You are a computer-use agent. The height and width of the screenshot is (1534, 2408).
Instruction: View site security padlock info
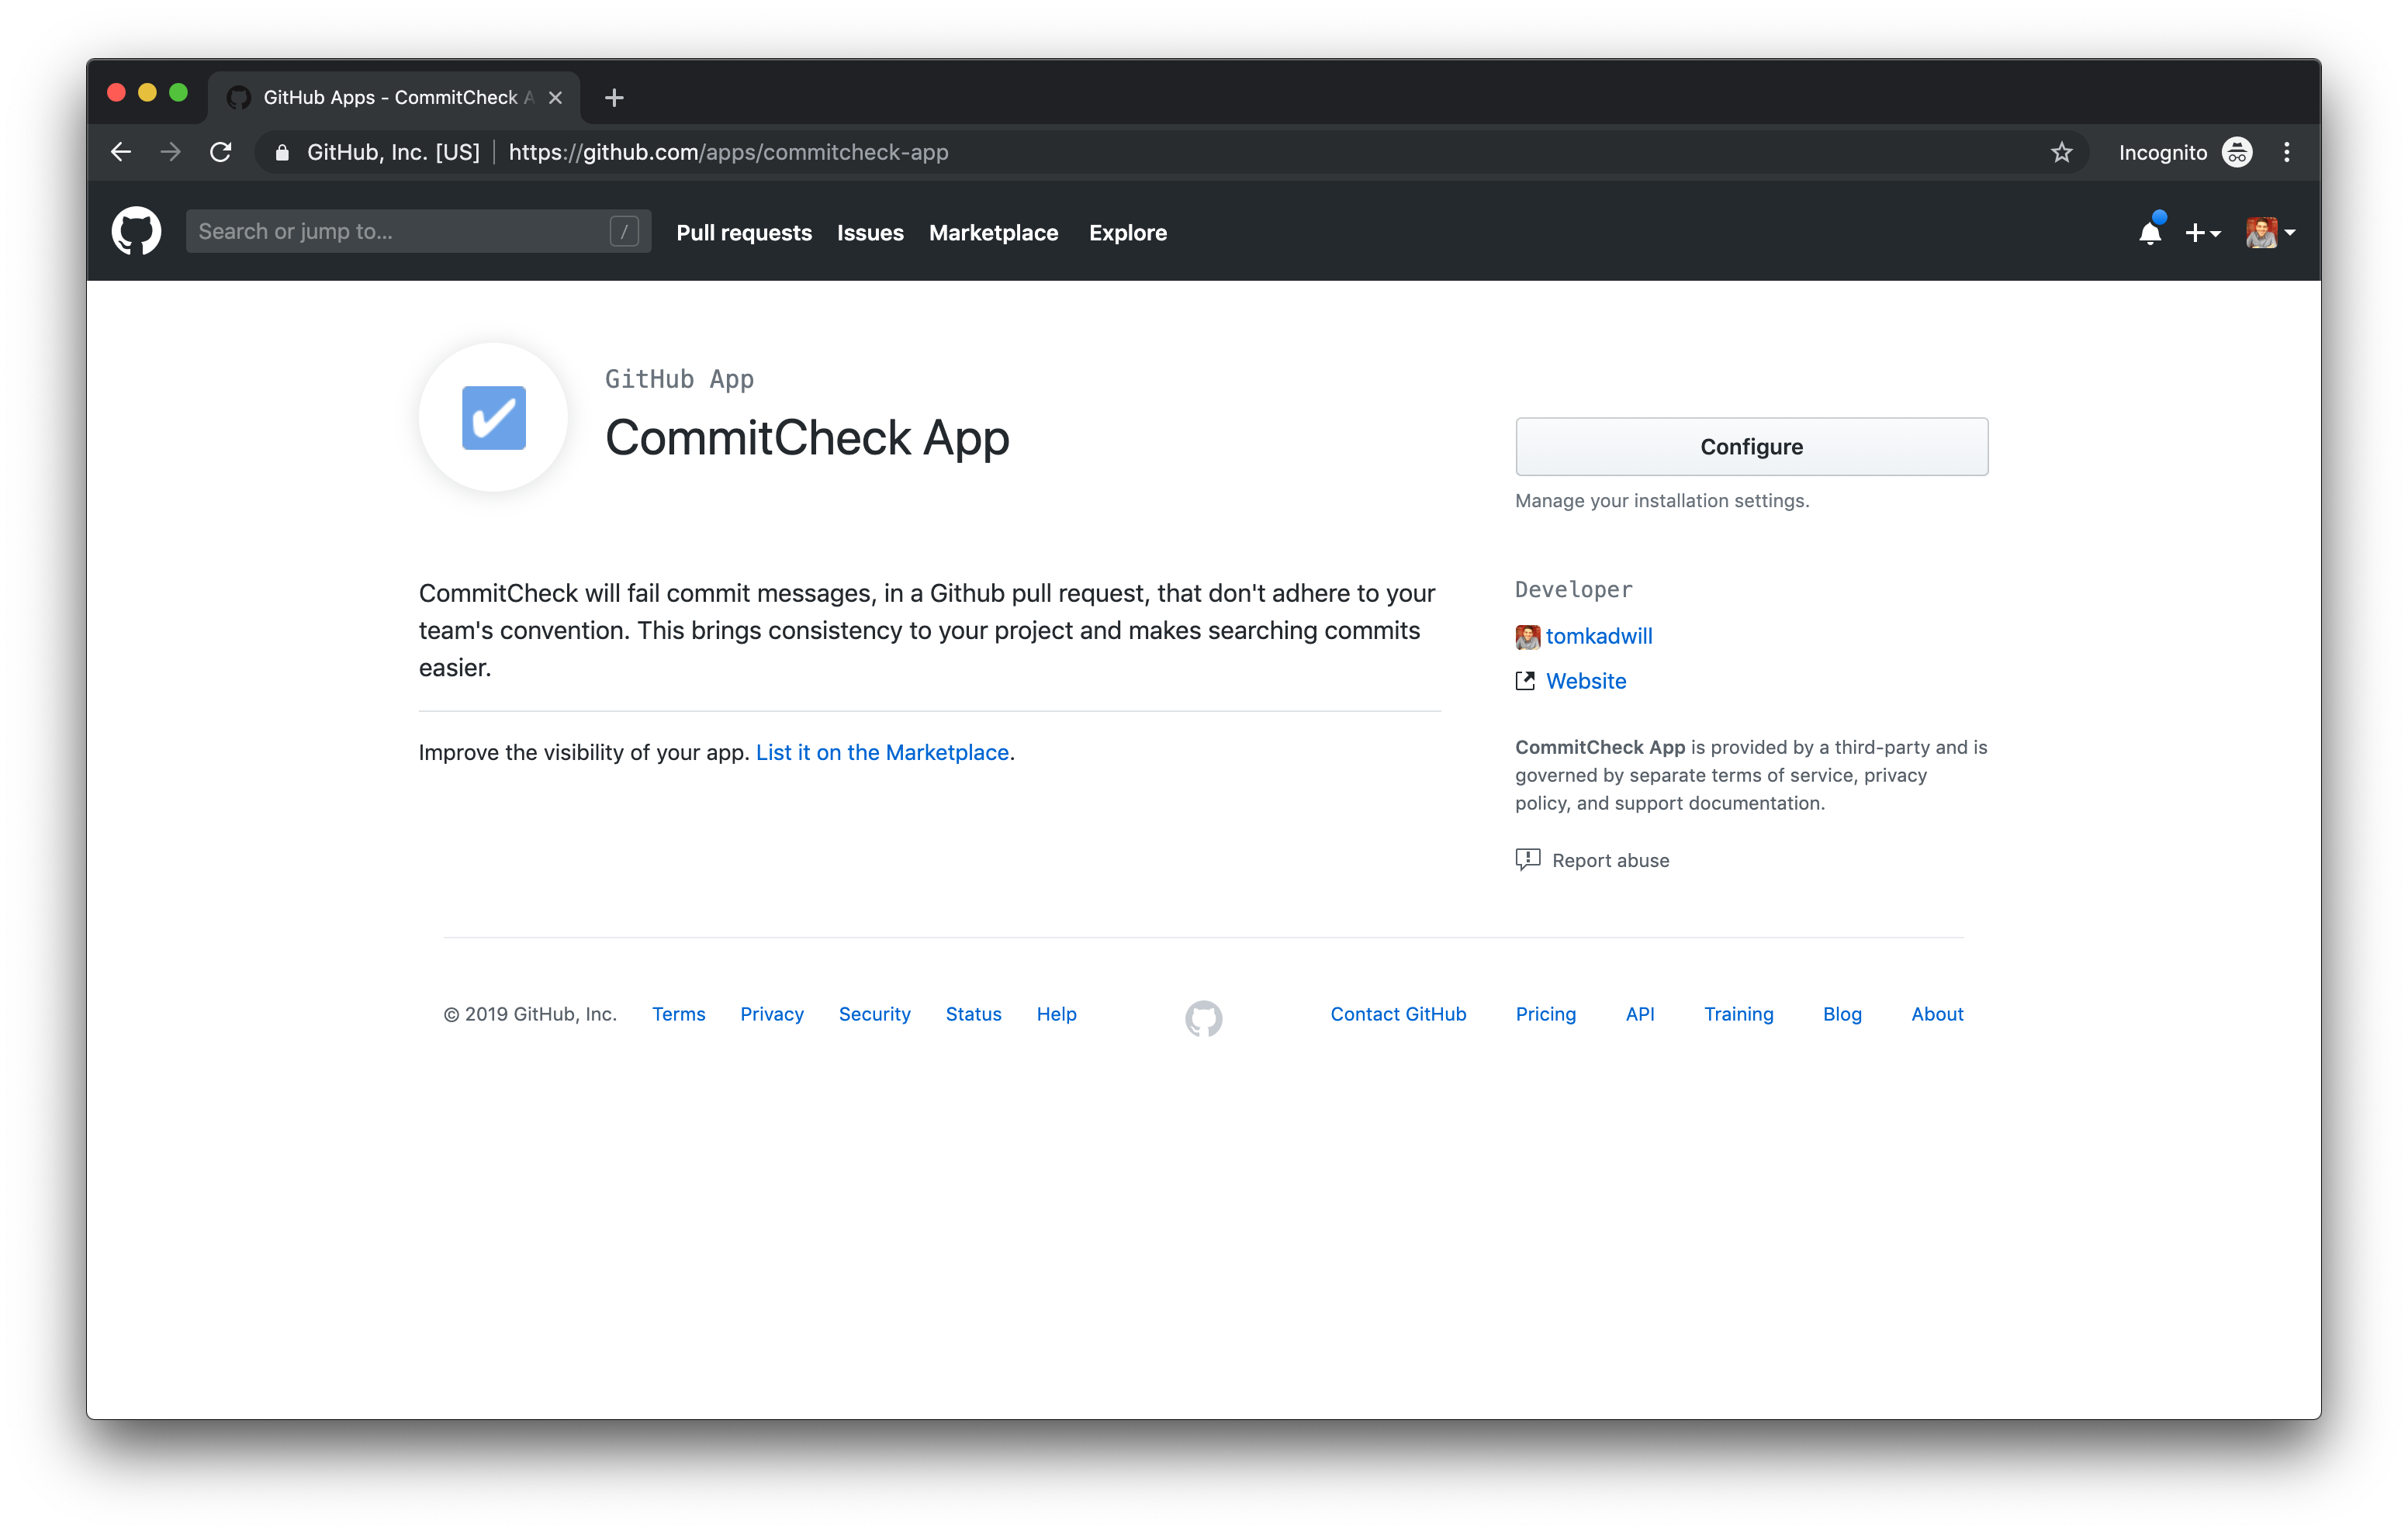[x=282, y=152]
